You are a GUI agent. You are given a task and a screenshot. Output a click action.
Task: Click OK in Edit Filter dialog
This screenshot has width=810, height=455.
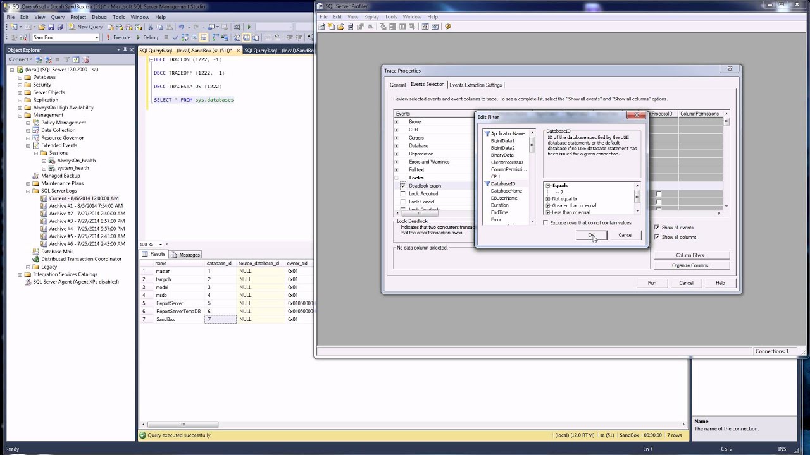591,235
